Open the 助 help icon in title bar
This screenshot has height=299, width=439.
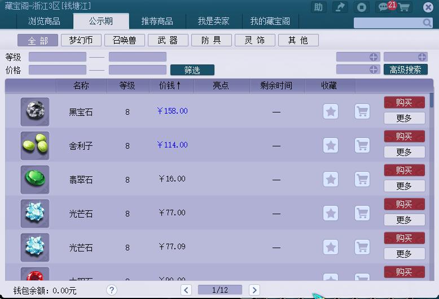coord(318,7)
